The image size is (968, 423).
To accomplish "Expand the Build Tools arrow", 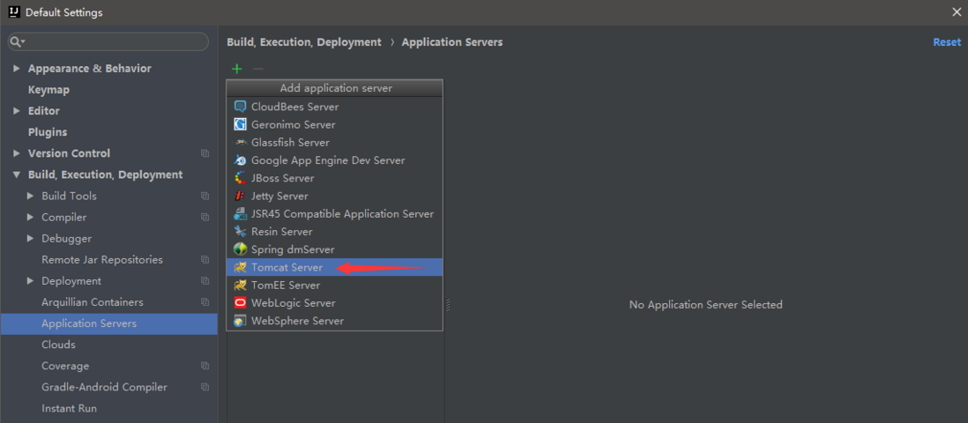I will pos(30,197).
